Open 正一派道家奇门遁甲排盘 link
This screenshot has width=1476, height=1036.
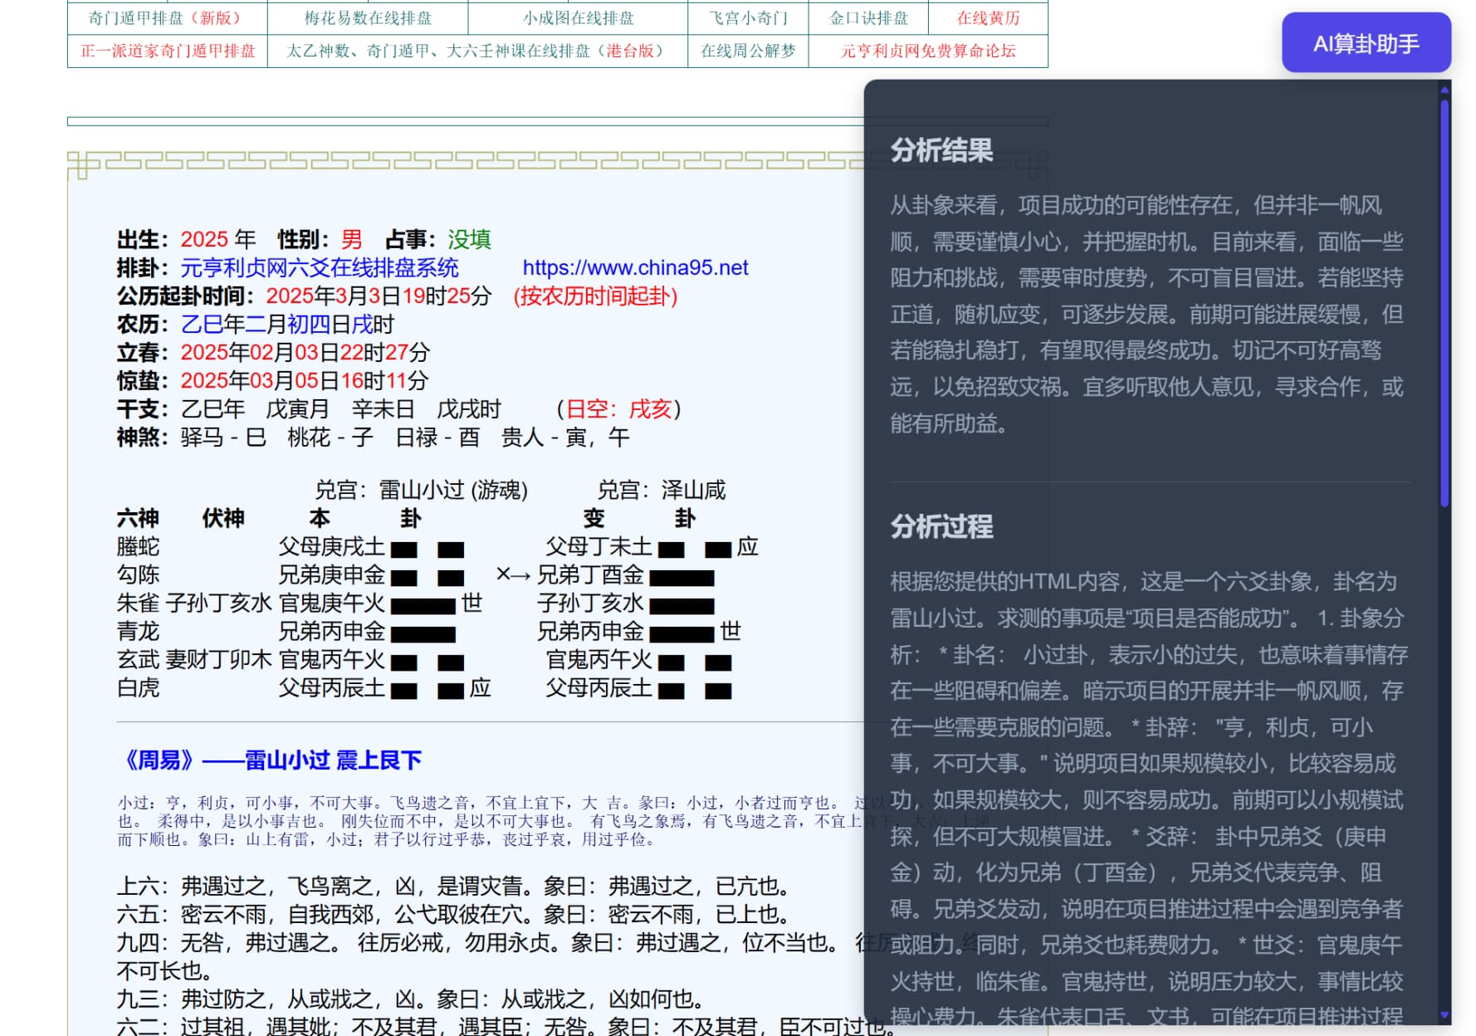pos(168,51)
